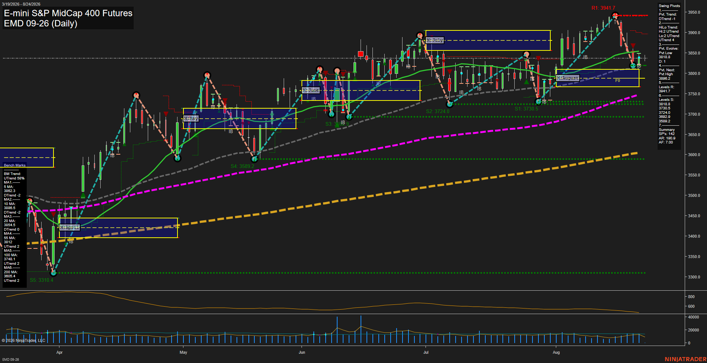Click the SP's: 142 summary value

click(667, 134)
